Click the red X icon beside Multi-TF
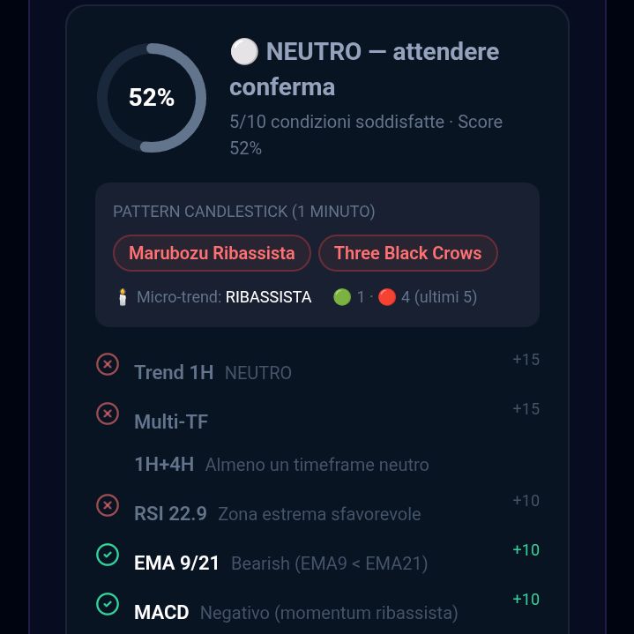Image resolution: width=634 pixels, height=634 pixels. [x=108, y=414]
